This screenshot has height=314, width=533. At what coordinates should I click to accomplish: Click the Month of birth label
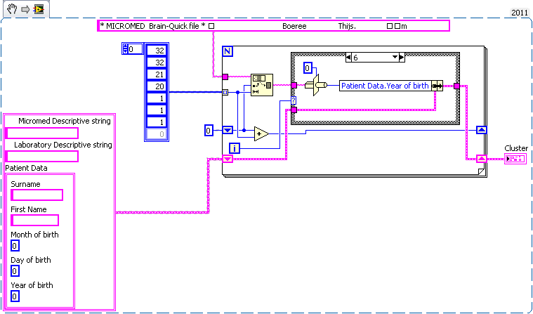point(34,235)
